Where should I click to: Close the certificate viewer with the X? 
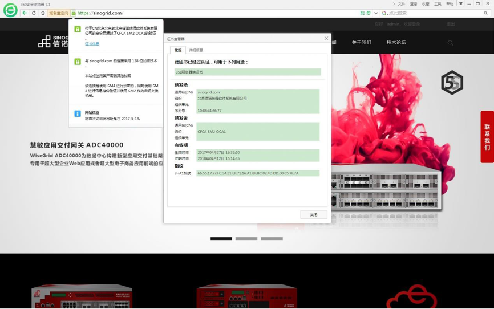pos(326,39)
